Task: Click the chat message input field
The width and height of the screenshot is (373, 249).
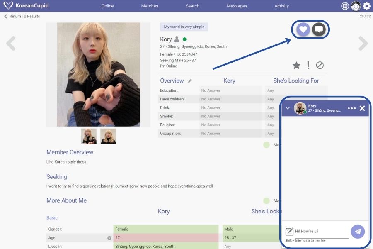Action: coord(321,231)
